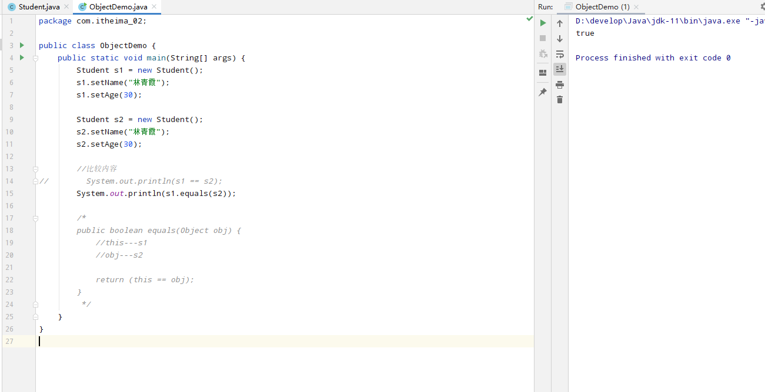
Task: Click the ObjectDemo.java tab class icon
Action: [82, 7]
